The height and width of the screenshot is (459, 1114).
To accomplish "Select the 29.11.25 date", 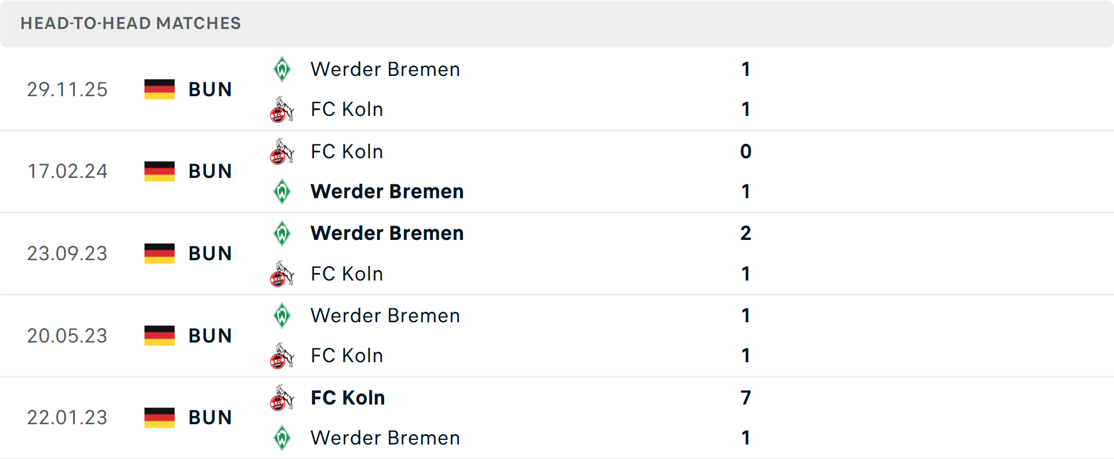I will click(67, 89).
